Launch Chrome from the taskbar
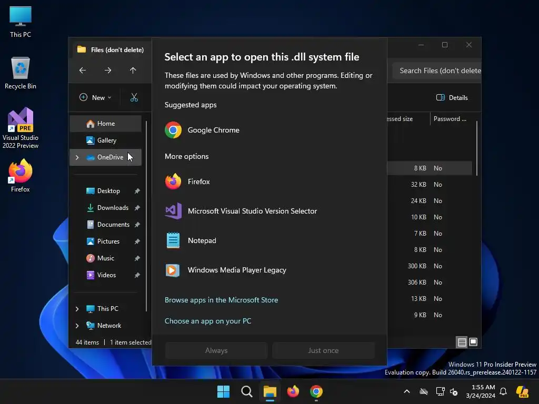Screen dimensions: 539x404 pos(316,391)
